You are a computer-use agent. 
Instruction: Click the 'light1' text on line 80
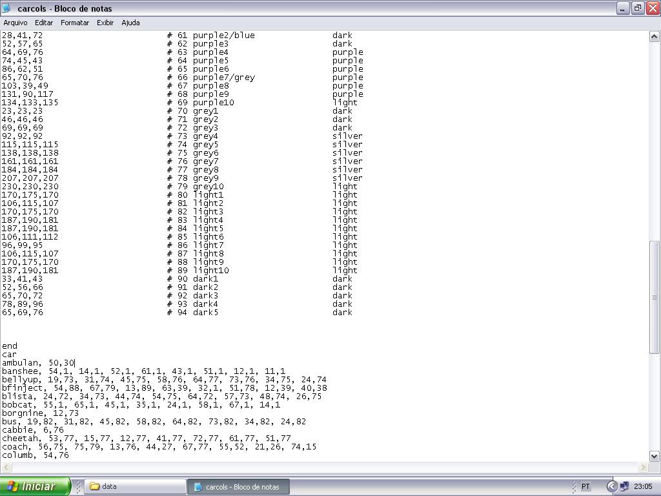(208, 195)
